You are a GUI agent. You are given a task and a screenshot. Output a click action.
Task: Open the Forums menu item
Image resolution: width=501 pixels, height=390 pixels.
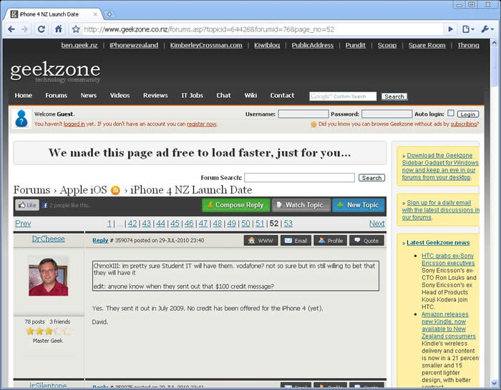[57, 95]
